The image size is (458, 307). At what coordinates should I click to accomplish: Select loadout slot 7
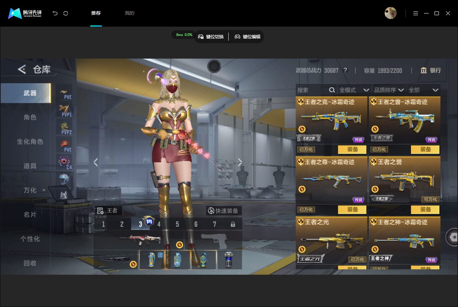click(214, 224)
